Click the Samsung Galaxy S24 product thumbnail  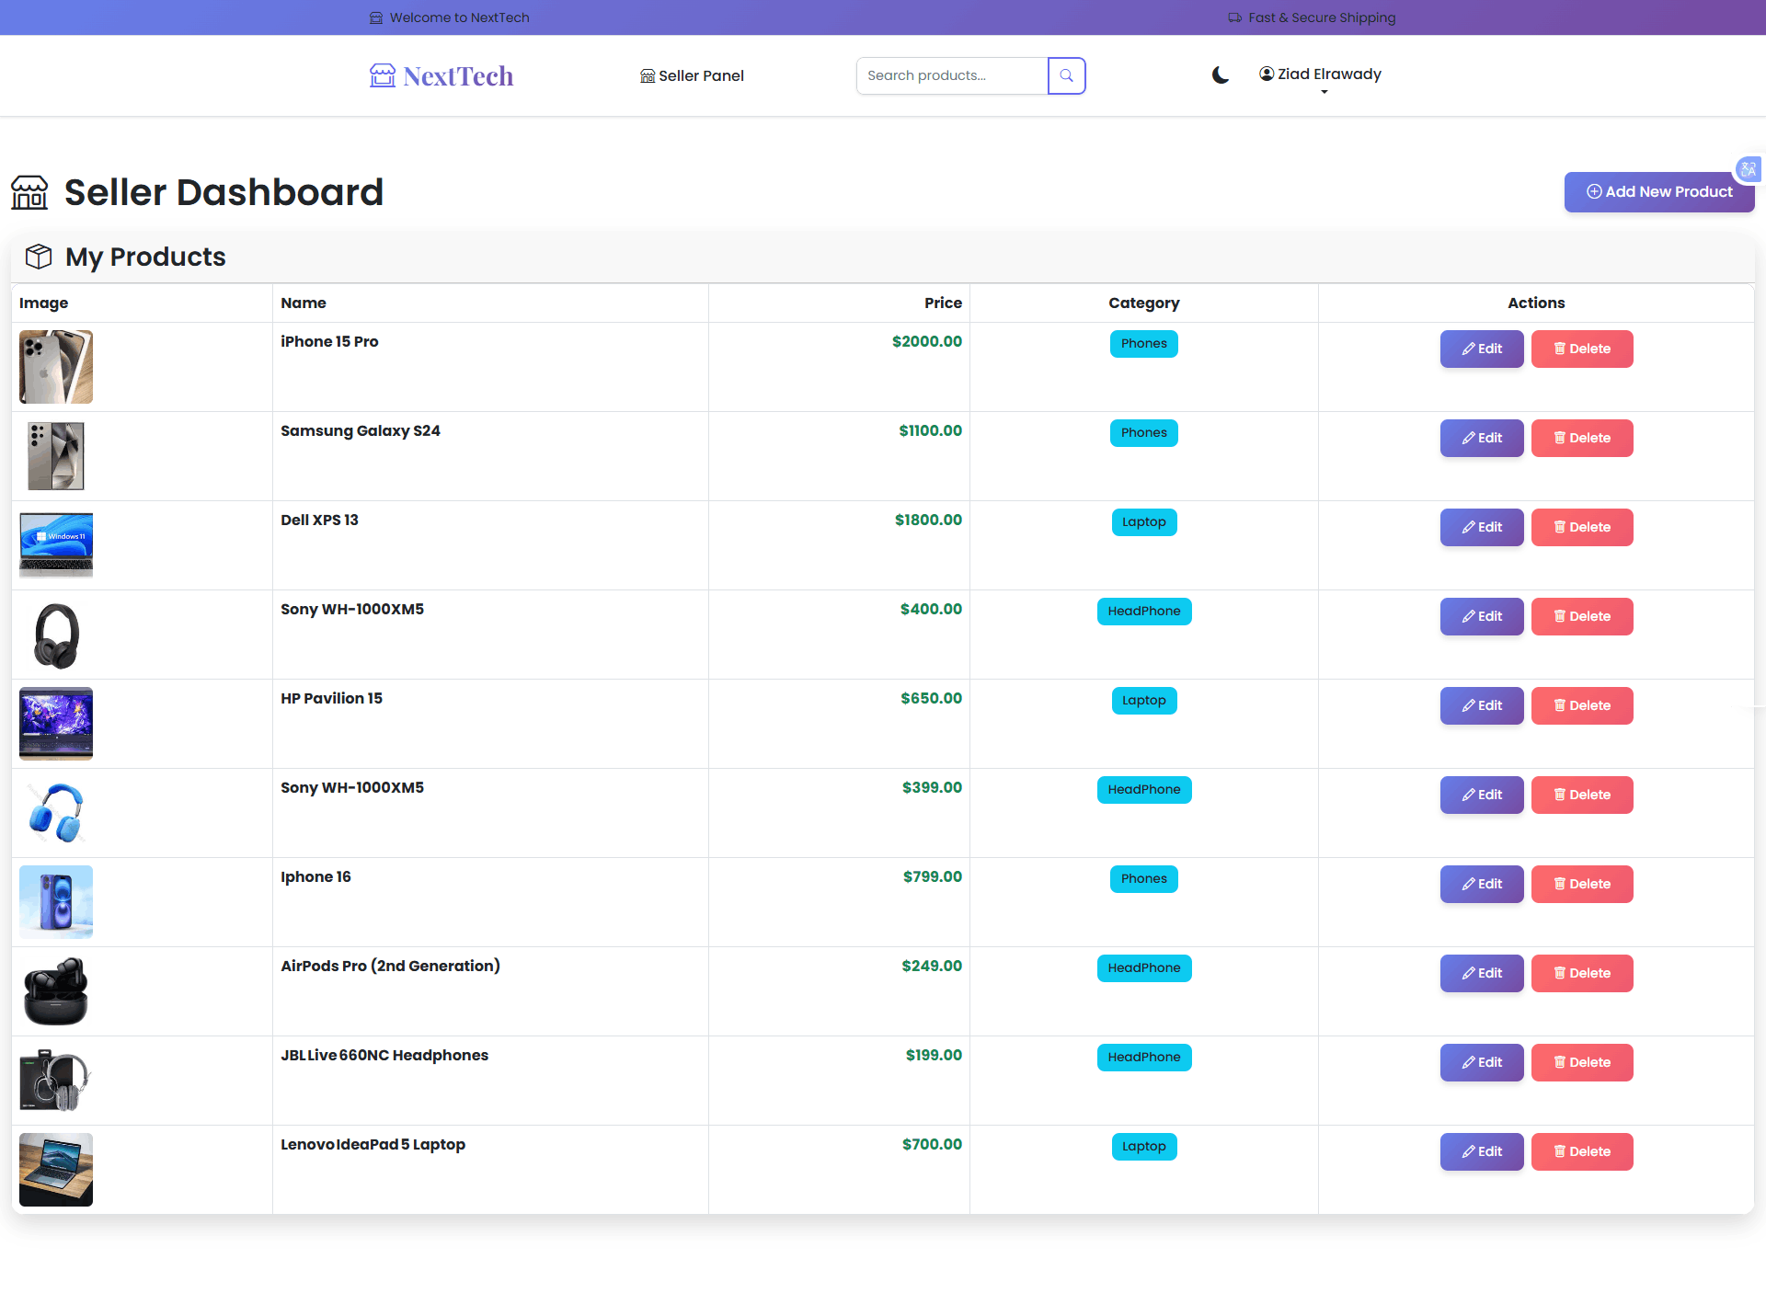(x=55, y=455)
